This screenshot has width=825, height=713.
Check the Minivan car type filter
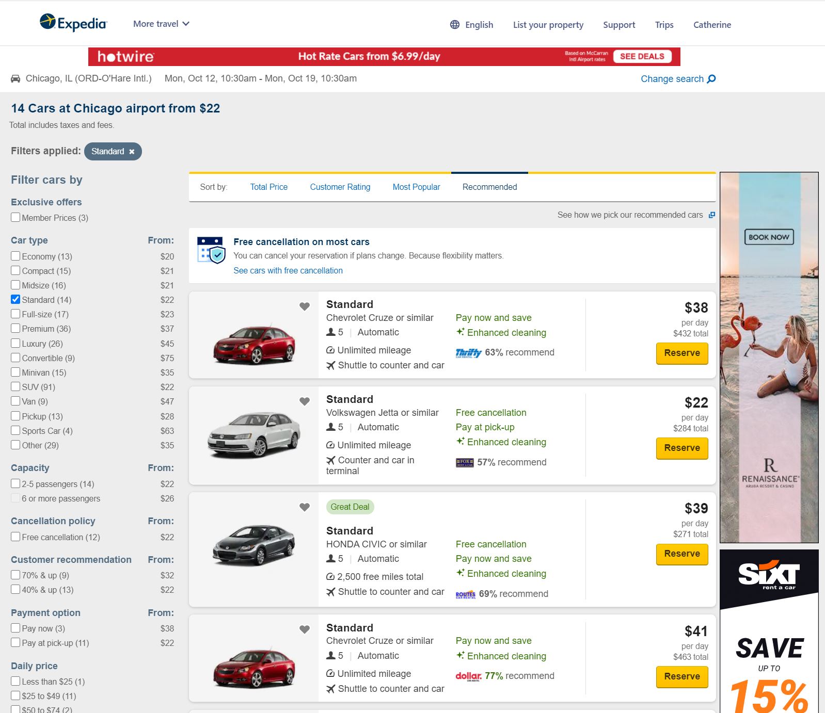pos(15,372)
